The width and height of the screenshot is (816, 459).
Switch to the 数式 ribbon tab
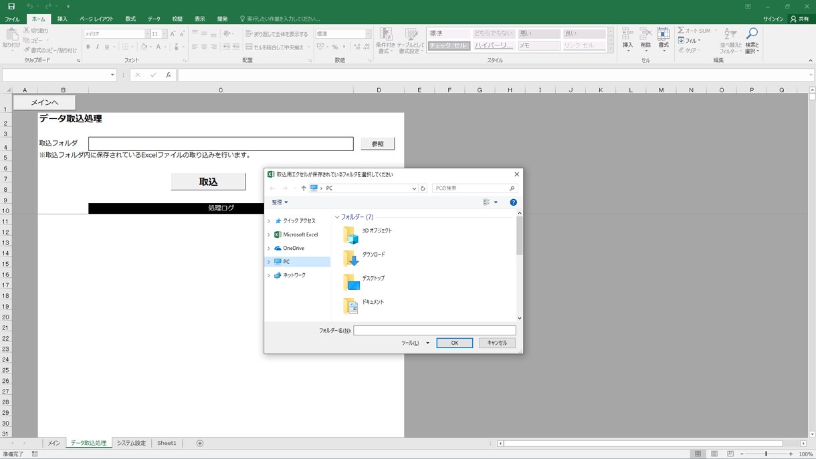(130, 19)
